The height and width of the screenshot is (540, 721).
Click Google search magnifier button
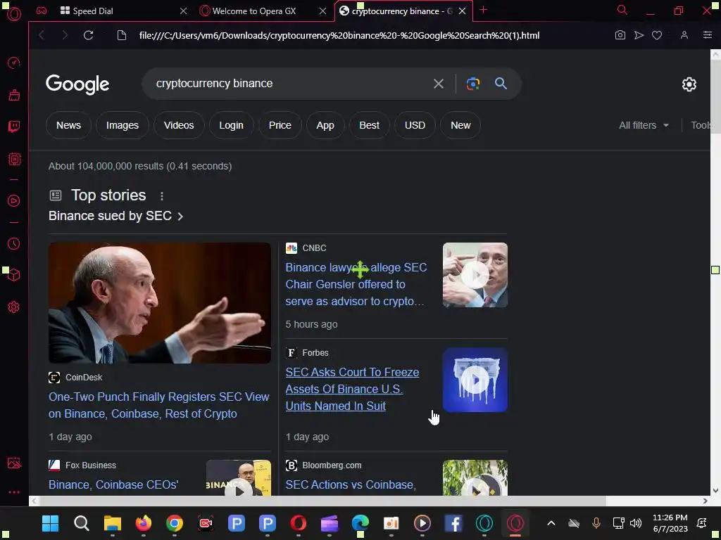pyautogui.click(x=501, y=84)
